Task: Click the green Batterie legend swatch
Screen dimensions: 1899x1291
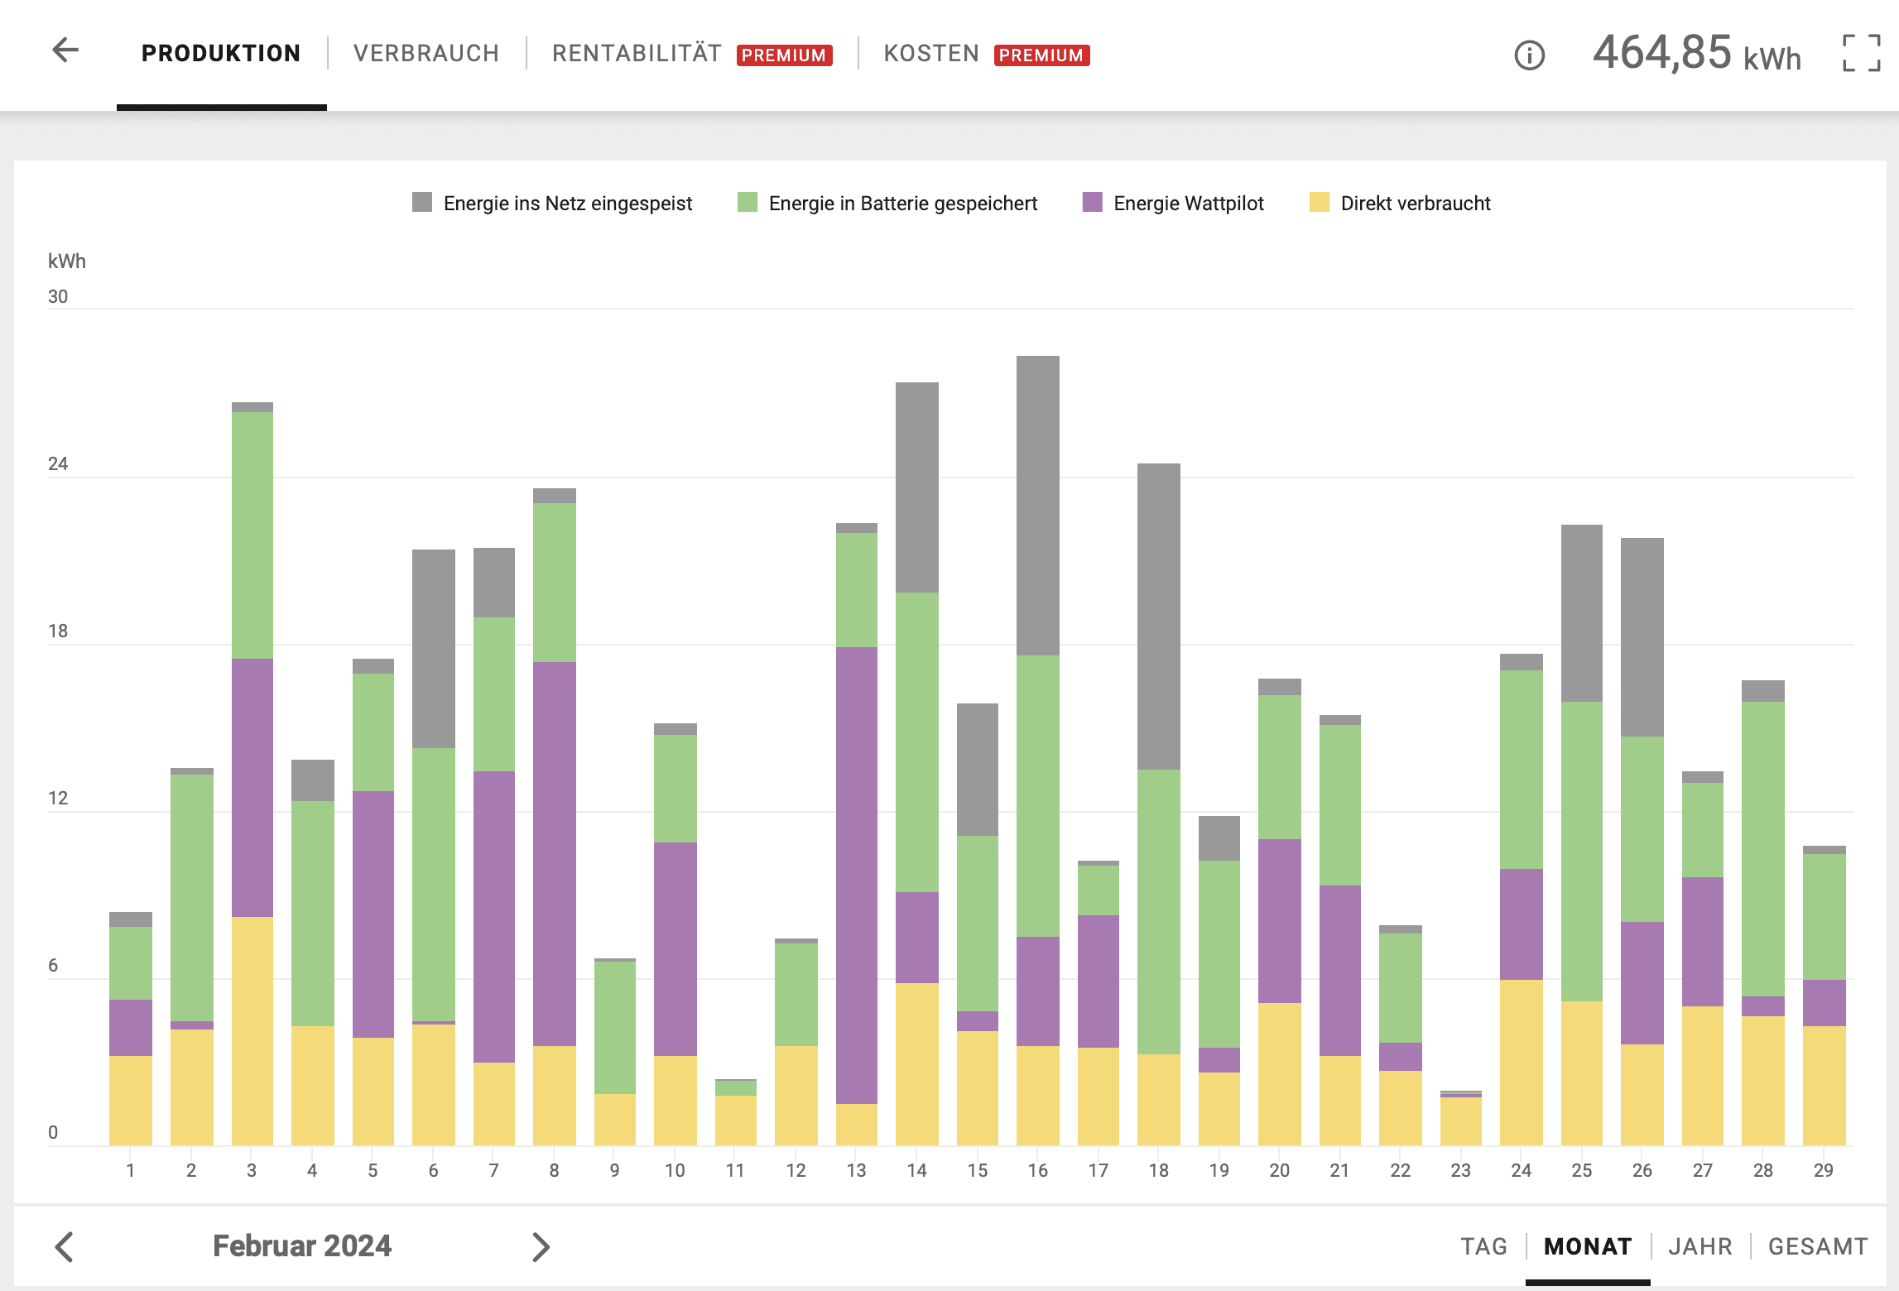Action: pyautogui.click(x=748, y=202)
